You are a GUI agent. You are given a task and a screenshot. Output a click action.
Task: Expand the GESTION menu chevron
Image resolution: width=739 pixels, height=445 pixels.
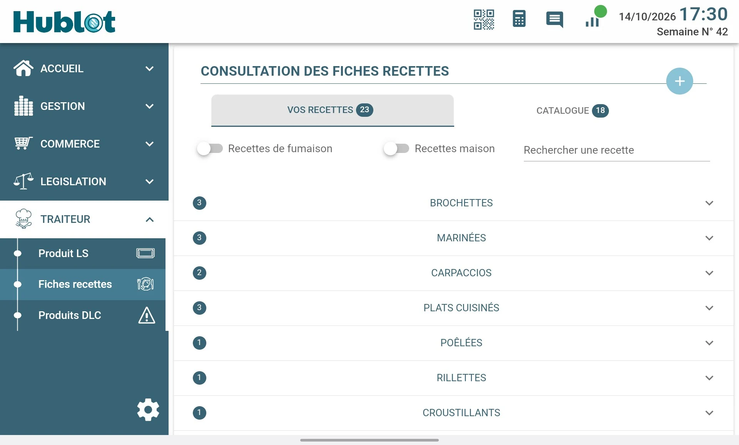pyautogui.click(x=150, y=106)
